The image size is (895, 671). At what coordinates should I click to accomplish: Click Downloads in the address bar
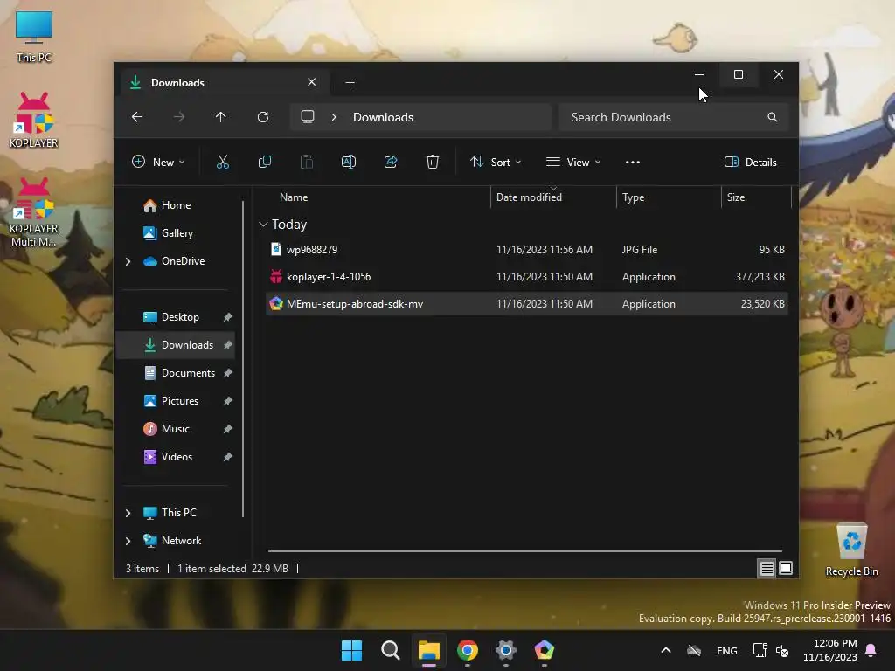click(383, 117)
